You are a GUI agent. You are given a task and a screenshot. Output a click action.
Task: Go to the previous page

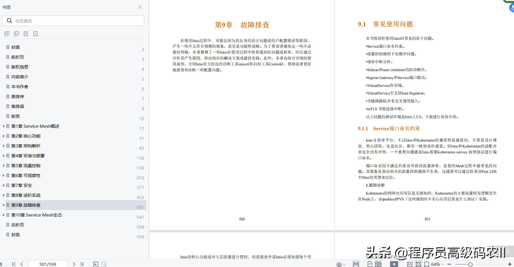[x=22, y=264]
